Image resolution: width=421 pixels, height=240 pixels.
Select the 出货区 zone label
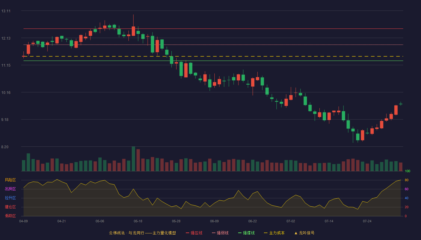[x=10, y=189]
